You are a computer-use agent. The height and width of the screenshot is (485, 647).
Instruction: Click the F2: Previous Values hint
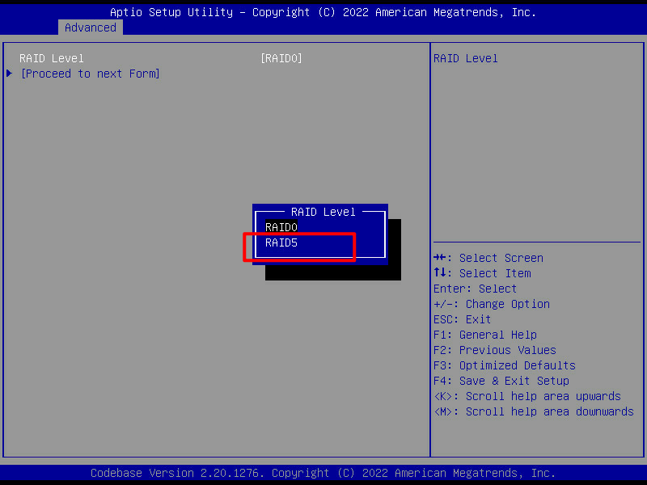point(494,350)
